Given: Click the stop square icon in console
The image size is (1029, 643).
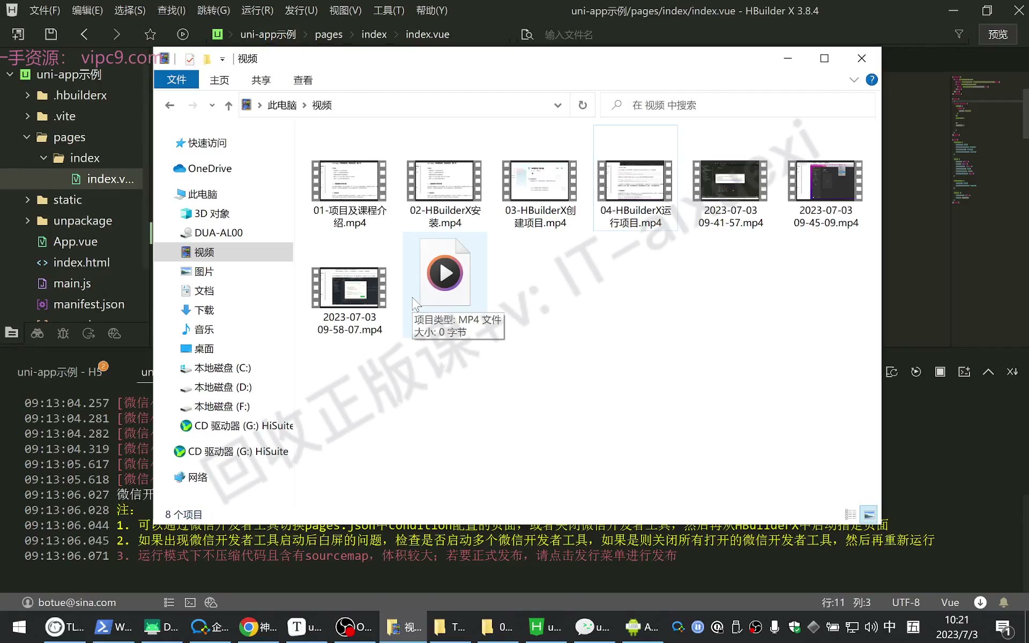Looking at the screenshot, I should click(x=940, y=372).
